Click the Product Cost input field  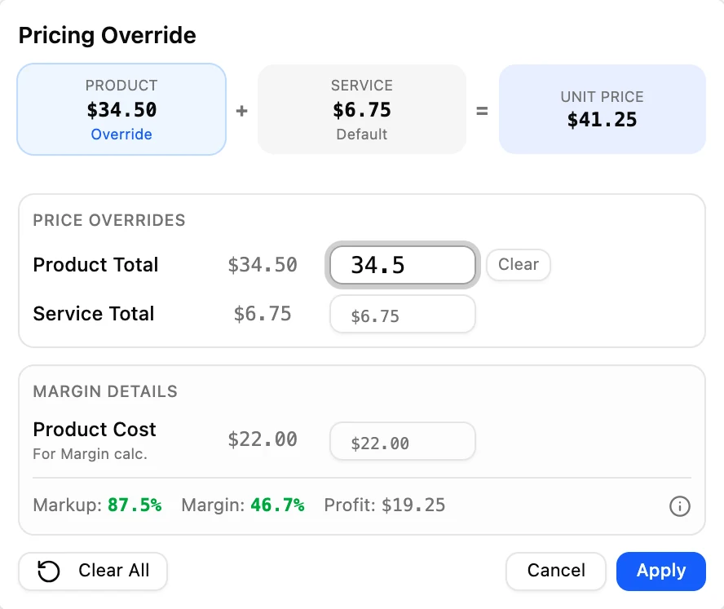[x=403, y=441]
